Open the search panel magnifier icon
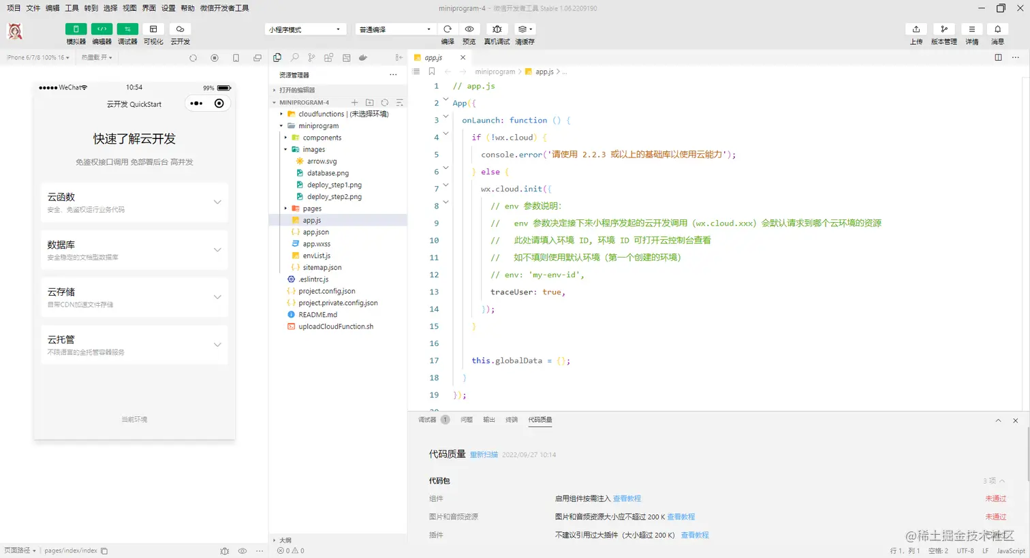Viewport: 1030px width, 558px height. pyautogui.click(x=294, y=58)
